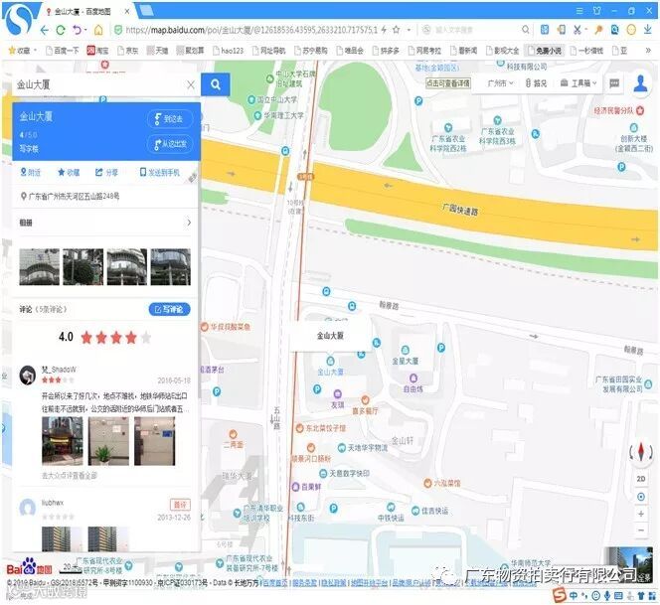The width and height of the screenshot is (660, 605).
Task: Click the 东北菜饺子馆 restaurant marker
Action: [x=300, y=428]
